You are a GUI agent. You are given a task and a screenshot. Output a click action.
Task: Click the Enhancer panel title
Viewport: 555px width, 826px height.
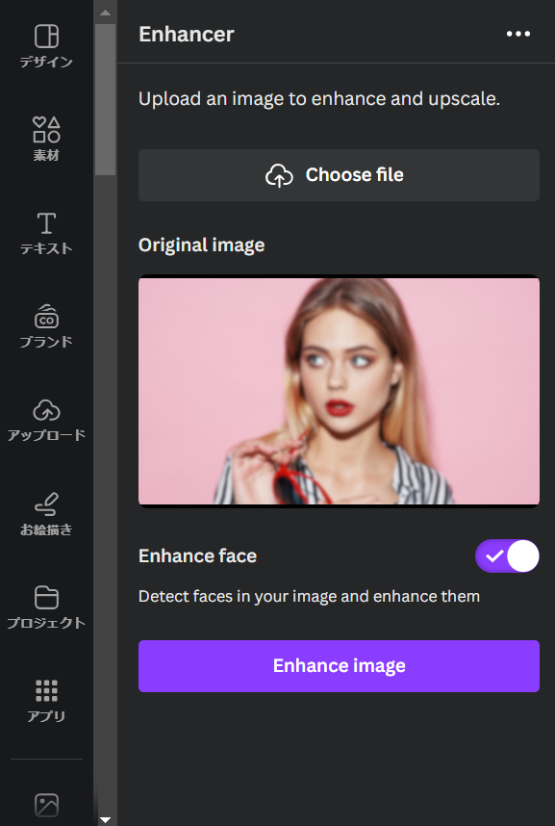click(187, 34)
